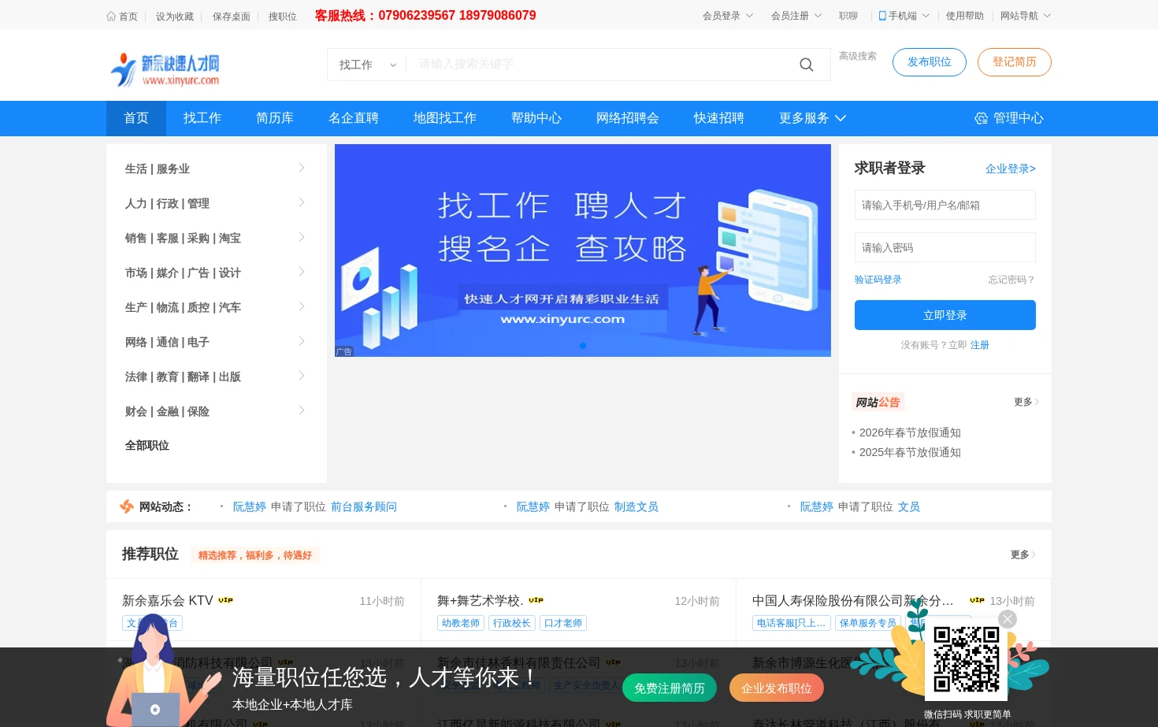Expand the 生产 | 物流 | 质控 | 汽车 category arrow
The height and width of the screenshot is (727, 1158).
[x=302, y=306]
